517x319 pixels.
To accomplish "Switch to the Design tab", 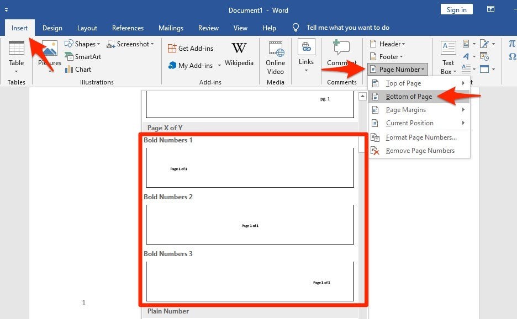I will coord(52,28).
